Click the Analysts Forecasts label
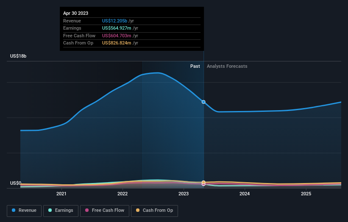348x222 pixels. pos(227,66)
